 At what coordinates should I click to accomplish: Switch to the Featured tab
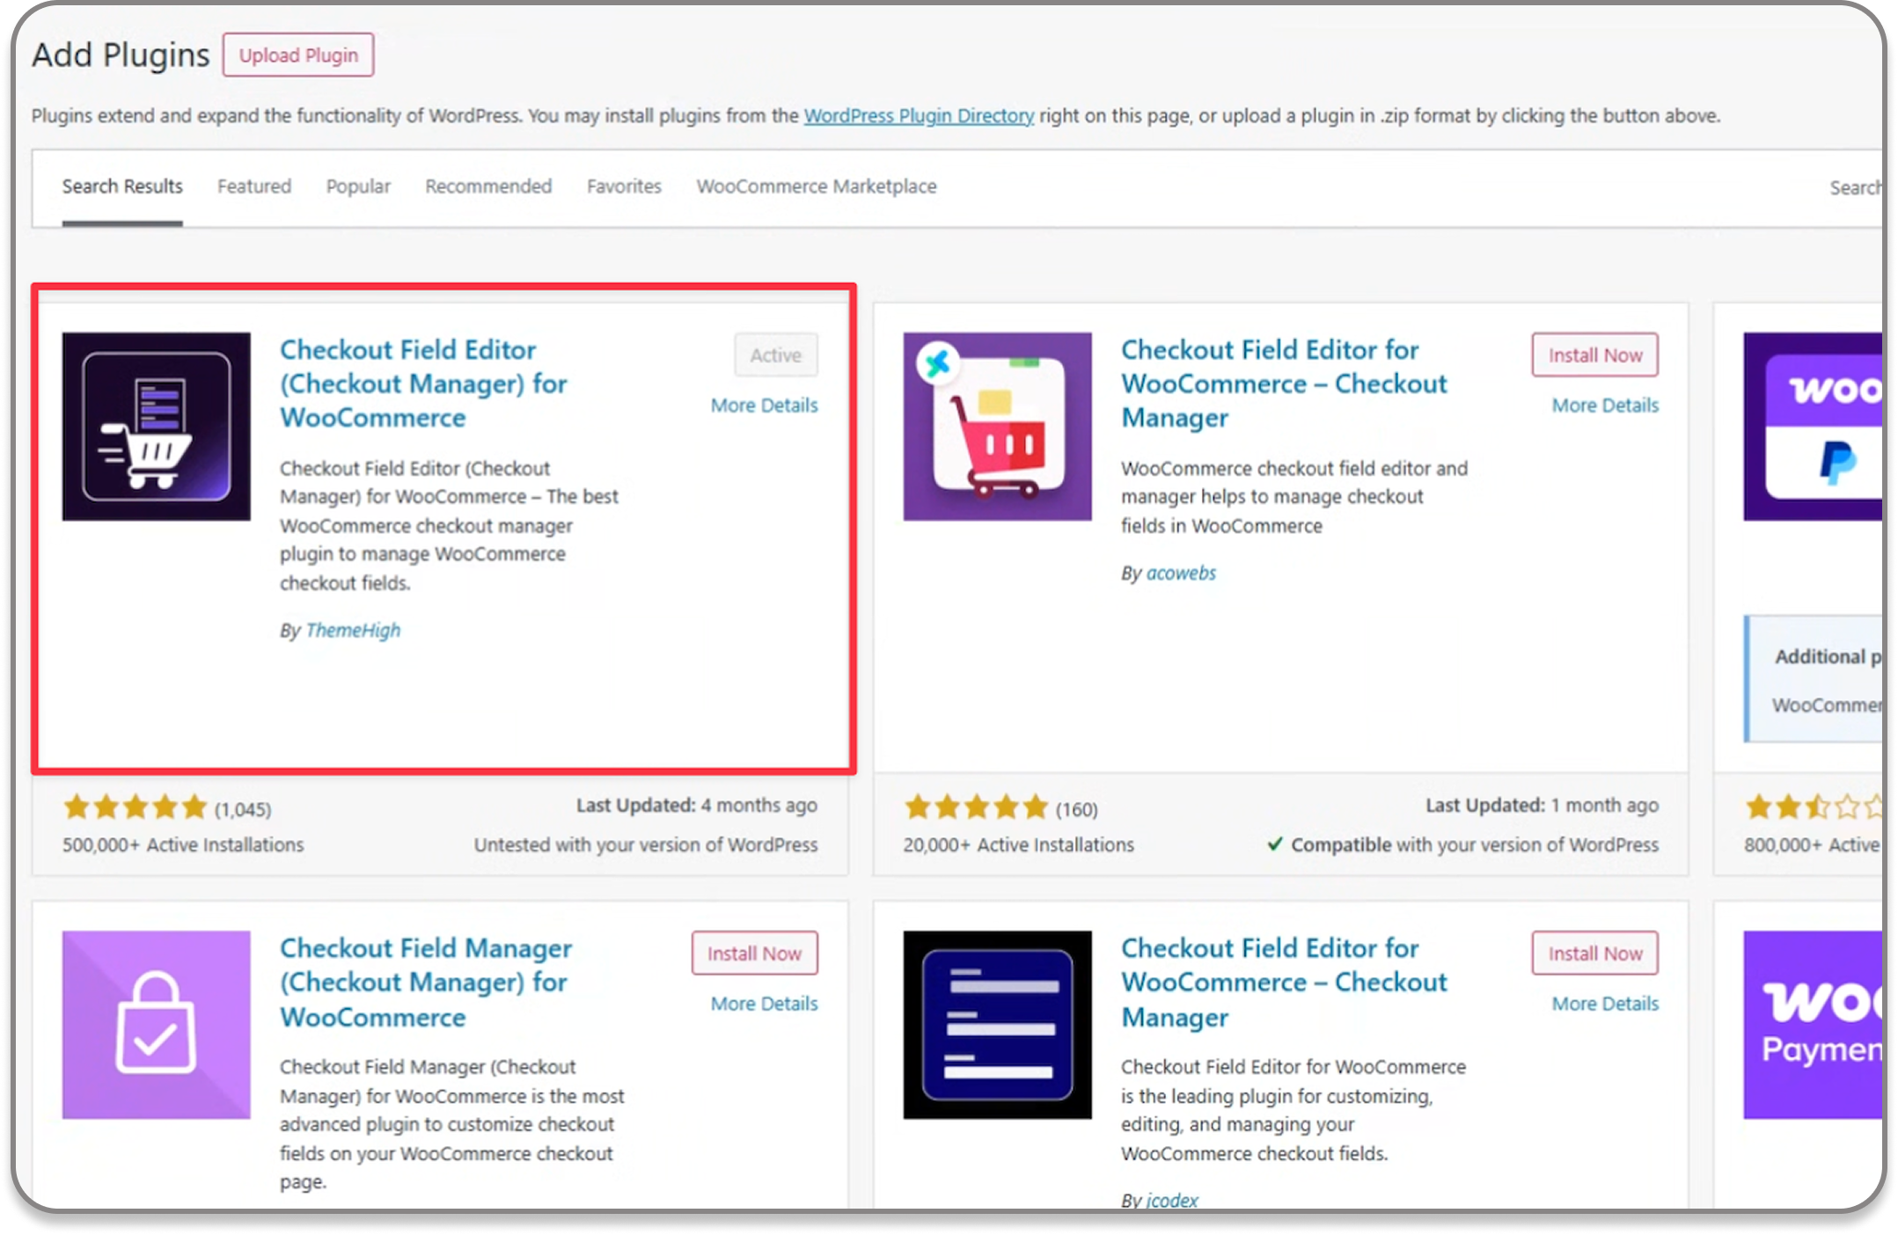coord(254,186)
